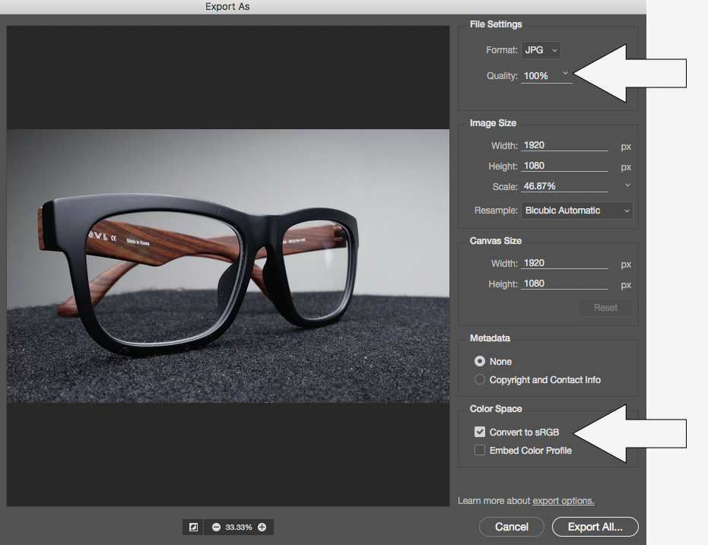Viewport: 708px width, 545px height.
Task: Expand the Quality dropdown
Action: (x=566, y=74)
